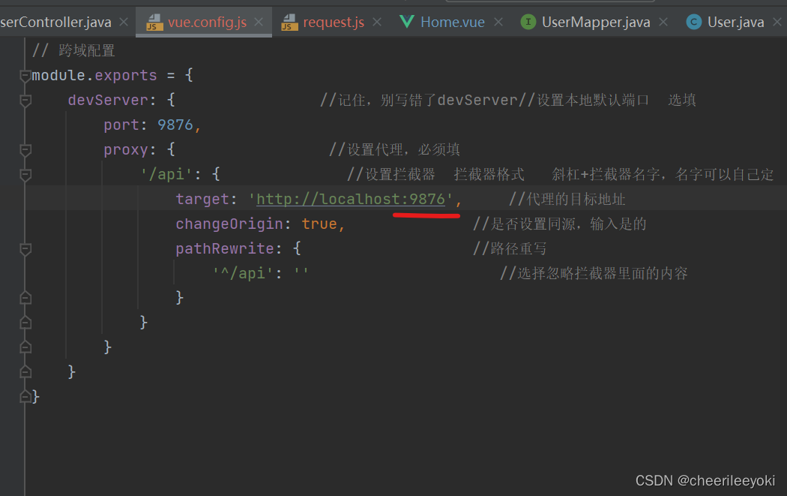Viewport: 787px width, 496px height.
Task: Click fold end marker of proxy closing brace
Action: click(x=25, y=347)
